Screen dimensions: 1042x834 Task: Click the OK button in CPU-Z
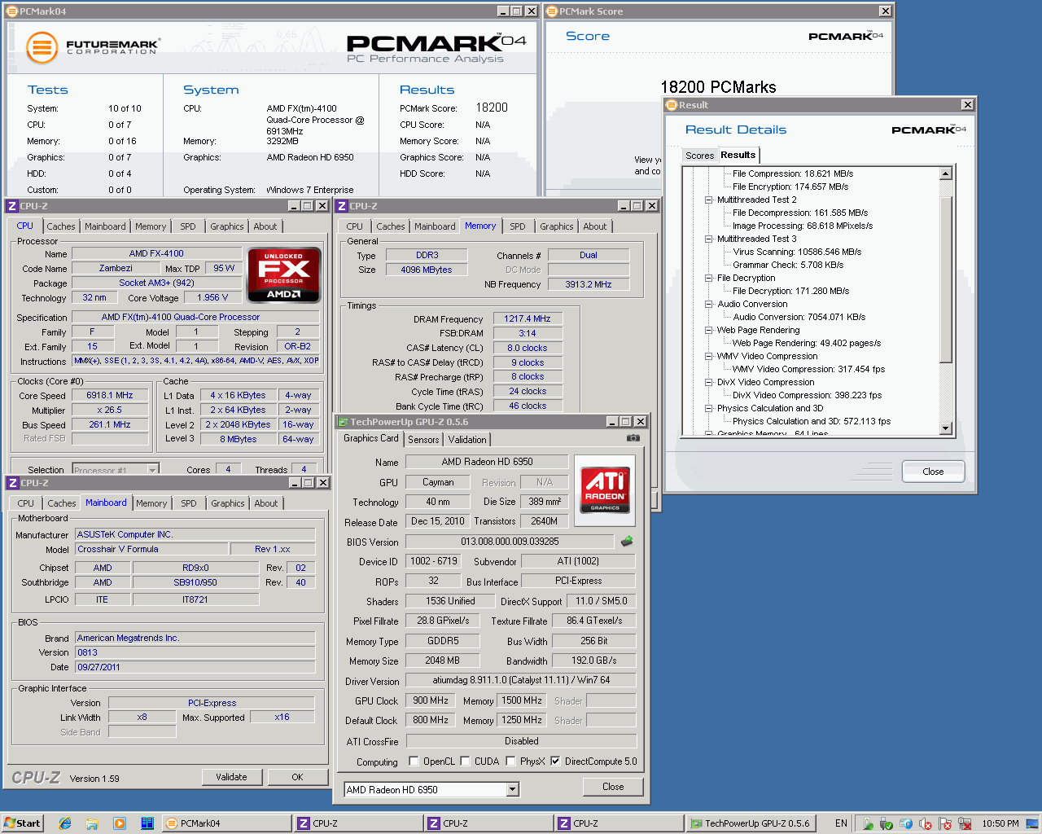(297, 777)
